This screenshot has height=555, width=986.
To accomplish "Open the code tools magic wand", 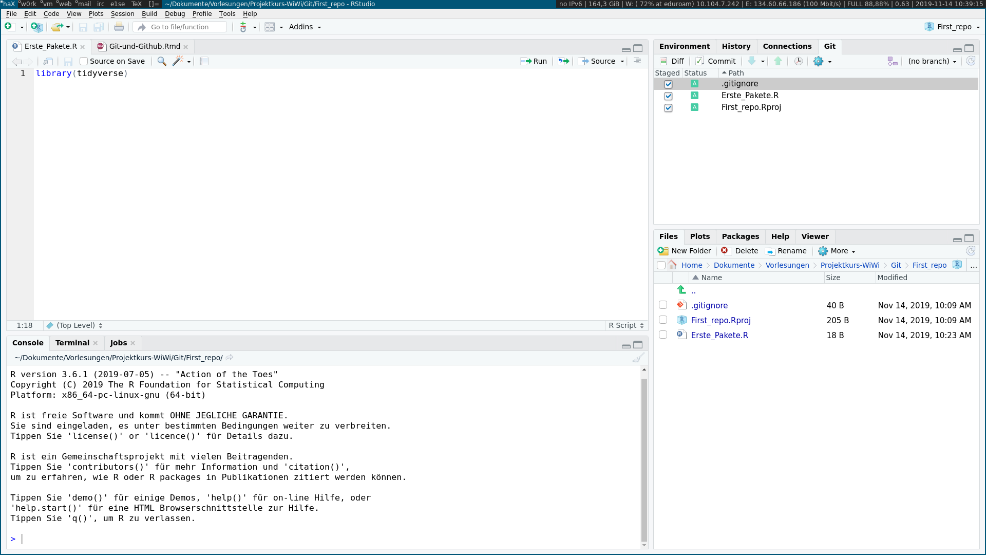I will (x=178, y=61).
